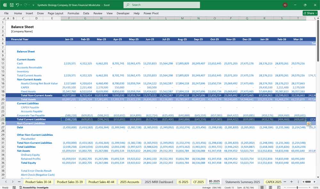Image resolution: width=320 pixels, height=189 pixels.
Task: Select the CF 2025 sheet tab
Action: tap(198, 182)
